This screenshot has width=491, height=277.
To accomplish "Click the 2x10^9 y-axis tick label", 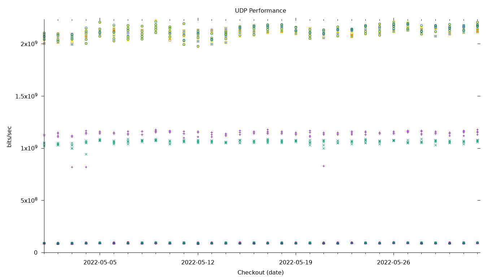I will click(x=29, y=44).
